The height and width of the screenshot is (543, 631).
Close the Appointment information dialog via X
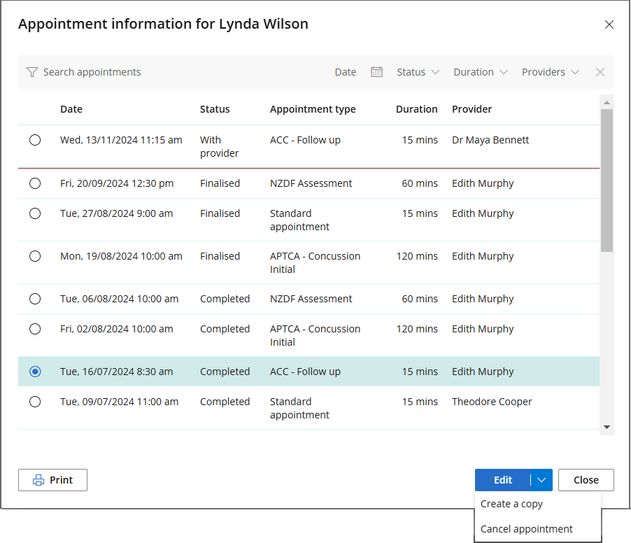[609, 24]
